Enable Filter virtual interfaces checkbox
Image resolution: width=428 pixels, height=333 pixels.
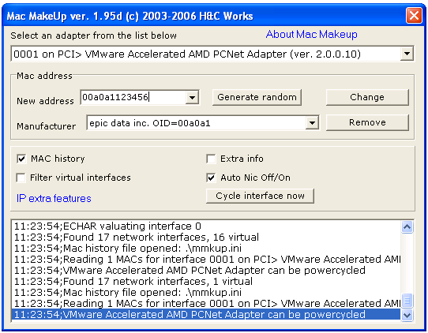pos(21,178)
